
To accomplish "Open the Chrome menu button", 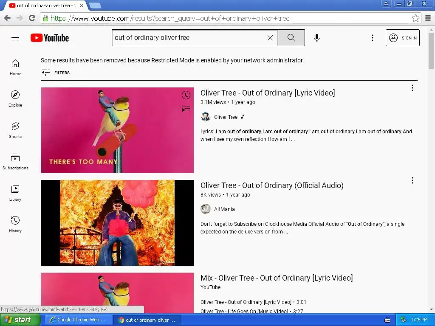I will [428, 18].
